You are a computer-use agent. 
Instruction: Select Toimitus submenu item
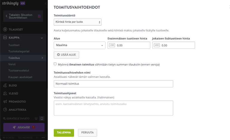23,58
